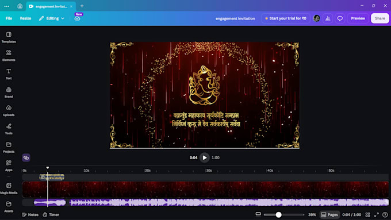This screenshot has height=220, width=391.
Task: Add a new tab with plus icon
Action: click(82, 6)
